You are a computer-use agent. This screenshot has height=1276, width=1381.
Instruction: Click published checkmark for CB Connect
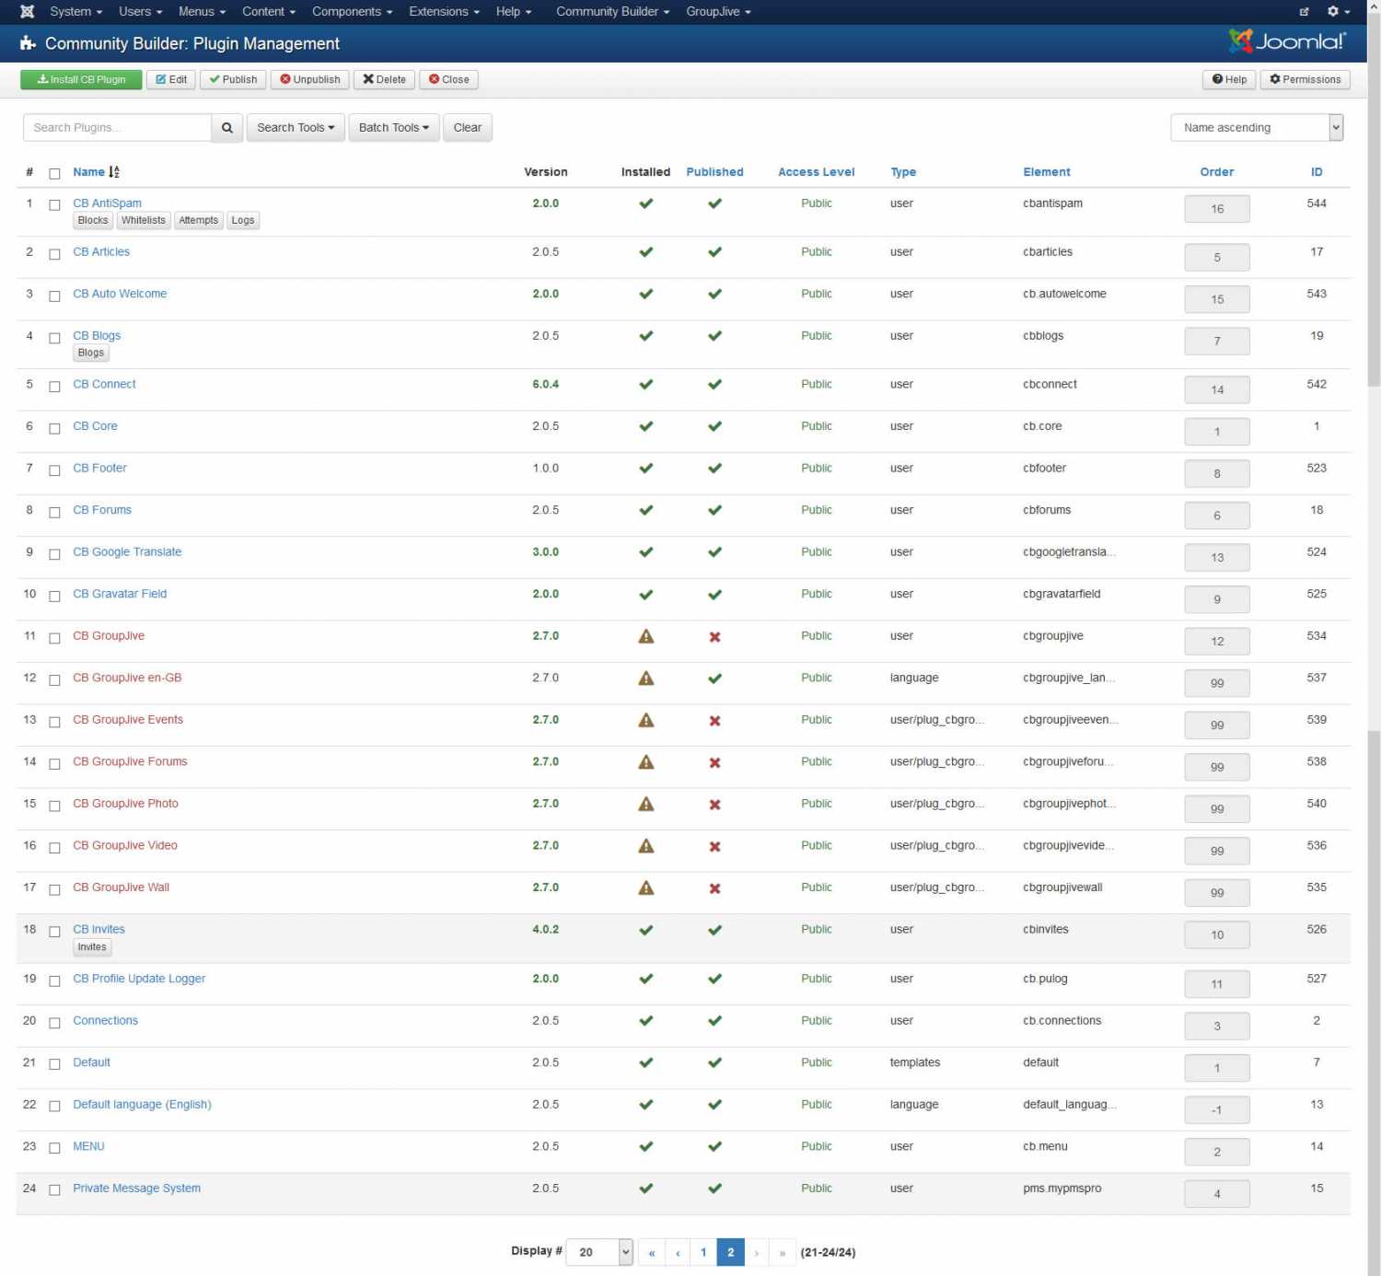pyautogui.click(x=714, y=385)
